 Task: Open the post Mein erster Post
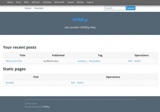(14, 61)
